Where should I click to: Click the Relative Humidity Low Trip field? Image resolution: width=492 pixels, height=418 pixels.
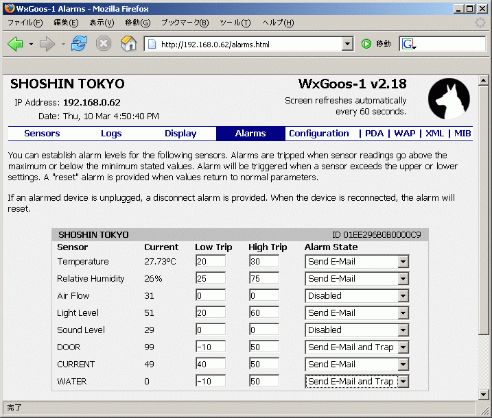coord(211,278)
